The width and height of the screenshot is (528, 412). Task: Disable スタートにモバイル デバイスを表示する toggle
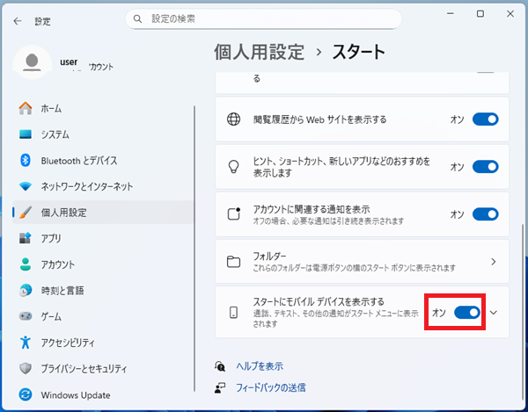pyautogui.click(x=466, y=312)
